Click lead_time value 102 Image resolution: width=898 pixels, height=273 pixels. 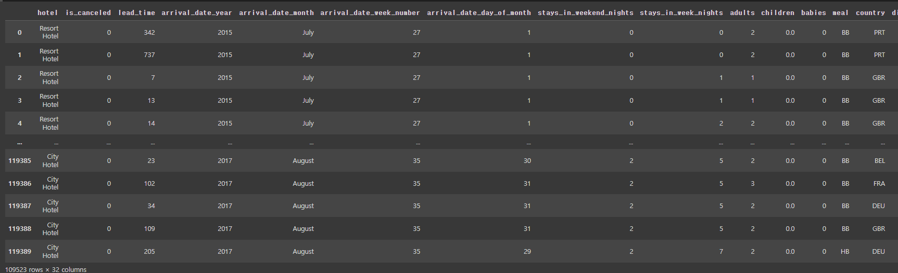click(x=149, y=183)
